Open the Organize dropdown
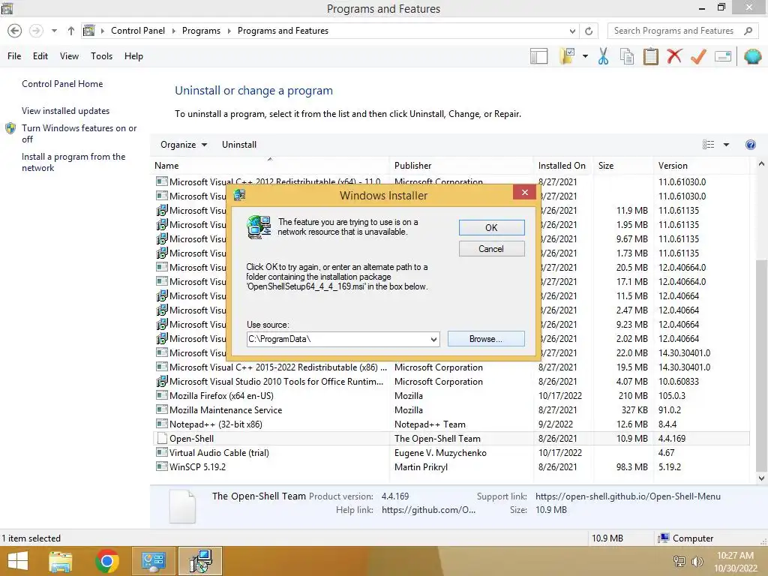768x576 pixels. [184, 145]
